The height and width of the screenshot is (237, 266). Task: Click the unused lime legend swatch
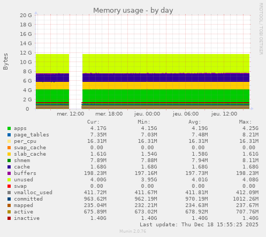click(9, 180)
